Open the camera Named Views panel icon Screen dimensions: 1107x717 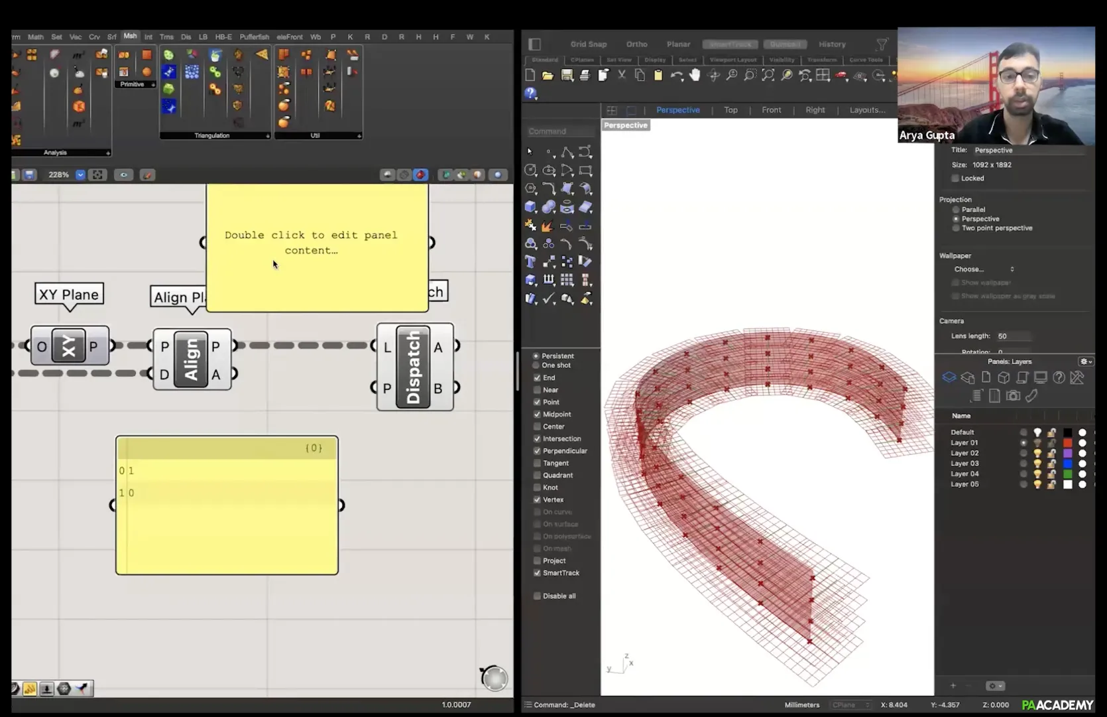(1013, 396)
